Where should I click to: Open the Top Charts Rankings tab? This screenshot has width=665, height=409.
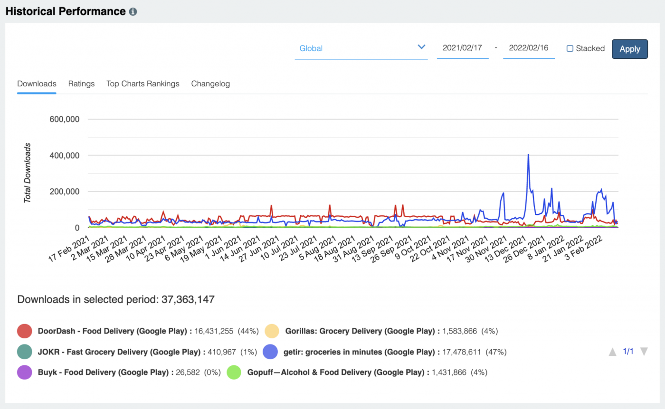[x=143, y=84]
